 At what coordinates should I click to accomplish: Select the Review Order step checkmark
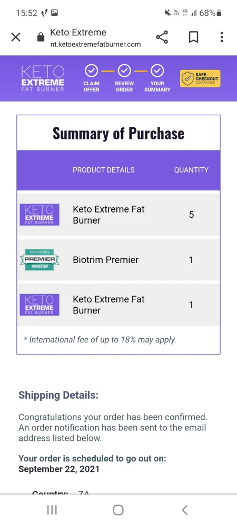point(124,71)
